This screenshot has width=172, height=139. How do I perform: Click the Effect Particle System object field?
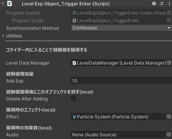[x=119, y=117]
